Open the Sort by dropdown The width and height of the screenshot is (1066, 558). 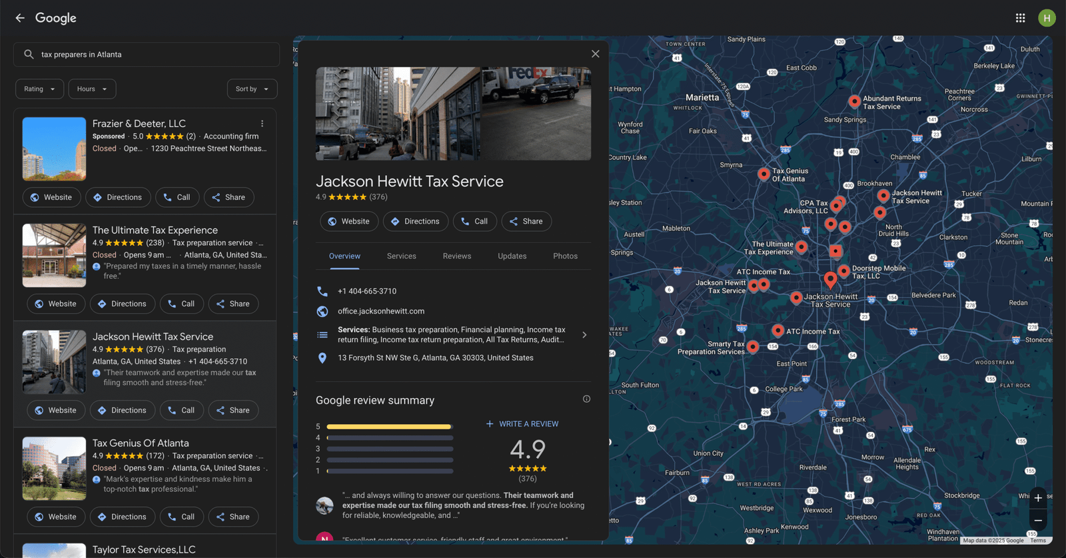(252, 89)
